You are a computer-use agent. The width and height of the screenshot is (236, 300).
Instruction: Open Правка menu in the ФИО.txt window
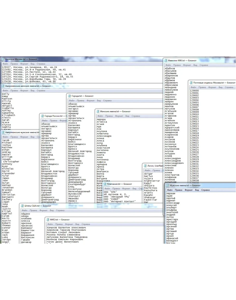[x=59, y=224]
